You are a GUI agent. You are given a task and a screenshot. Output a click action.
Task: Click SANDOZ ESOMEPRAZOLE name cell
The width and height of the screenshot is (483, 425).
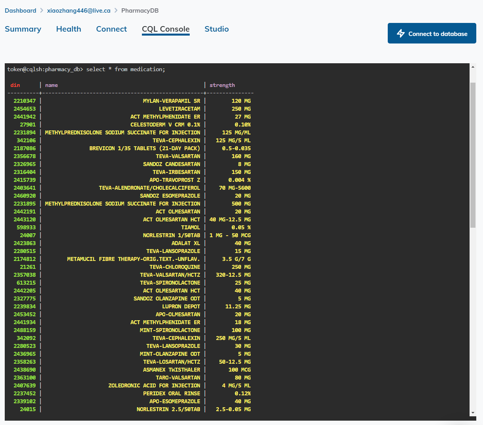click(170, 196)
